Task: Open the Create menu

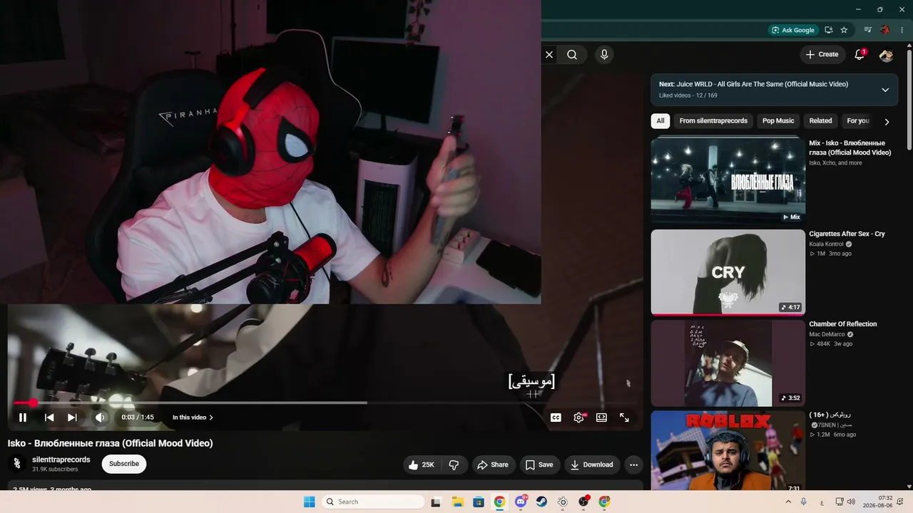Action: click(822, 54)
